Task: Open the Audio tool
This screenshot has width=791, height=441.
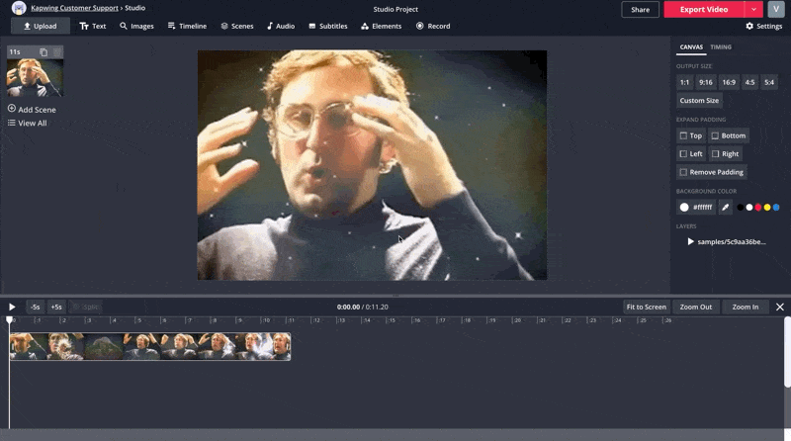Action: tap(281, 26)
